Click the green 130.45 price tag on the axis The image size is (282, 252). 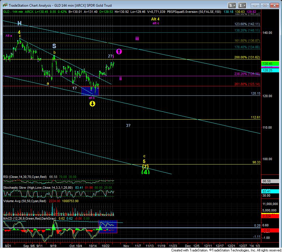[270, 64]
